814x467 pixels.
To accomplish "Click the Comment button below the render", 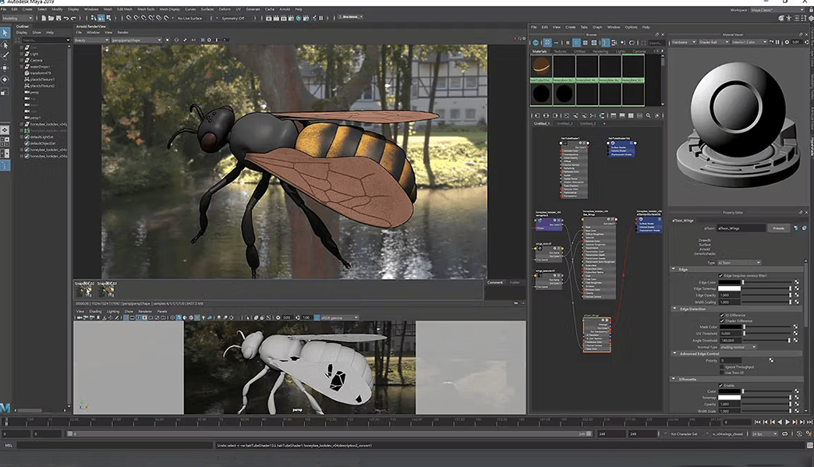I will (x=495, y=283).
